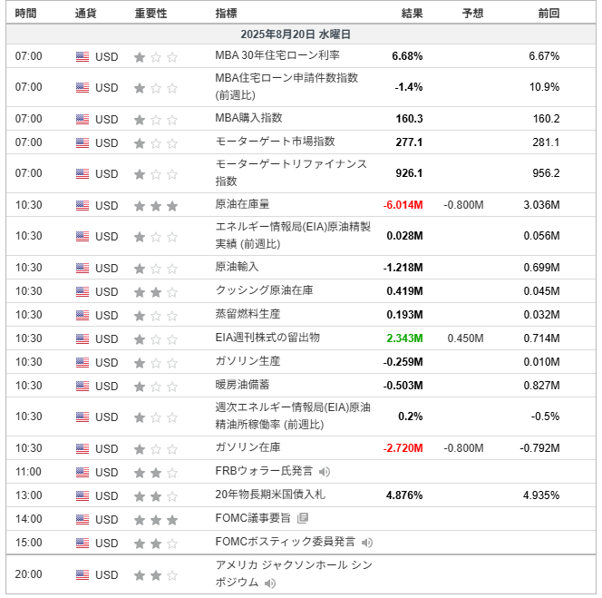Click 時間 column header
The width and height of the screenshot is (602, 598).
coord(25,14)
